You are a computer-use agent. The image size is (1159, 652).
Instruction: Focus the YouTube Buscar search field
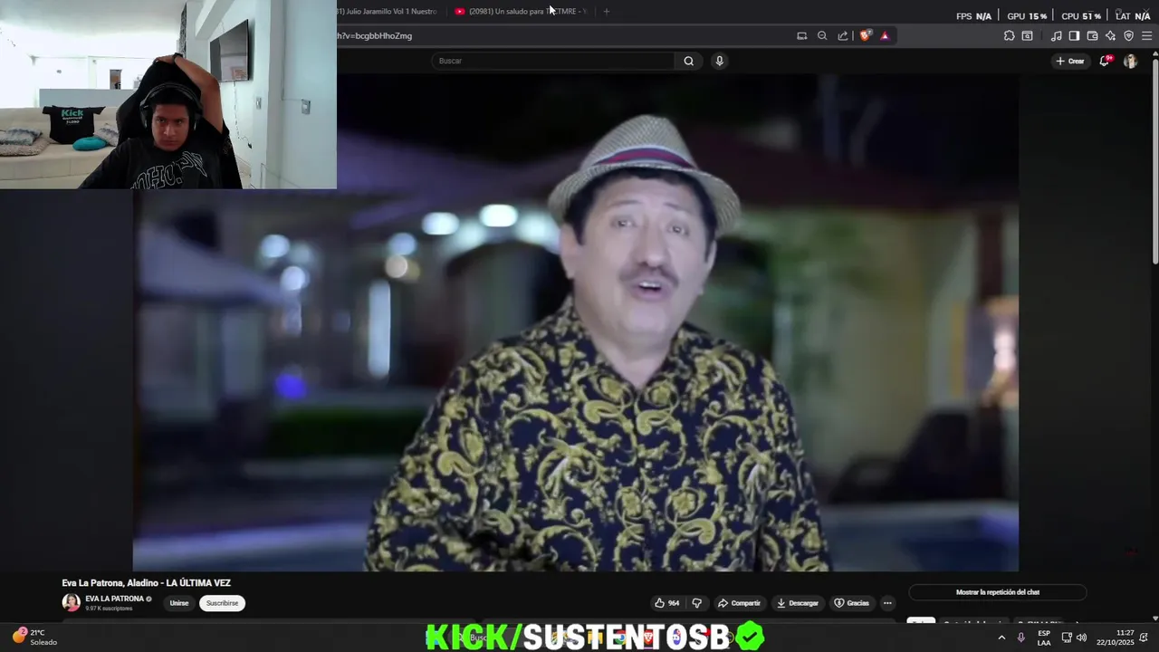click(x=553, y=61)
